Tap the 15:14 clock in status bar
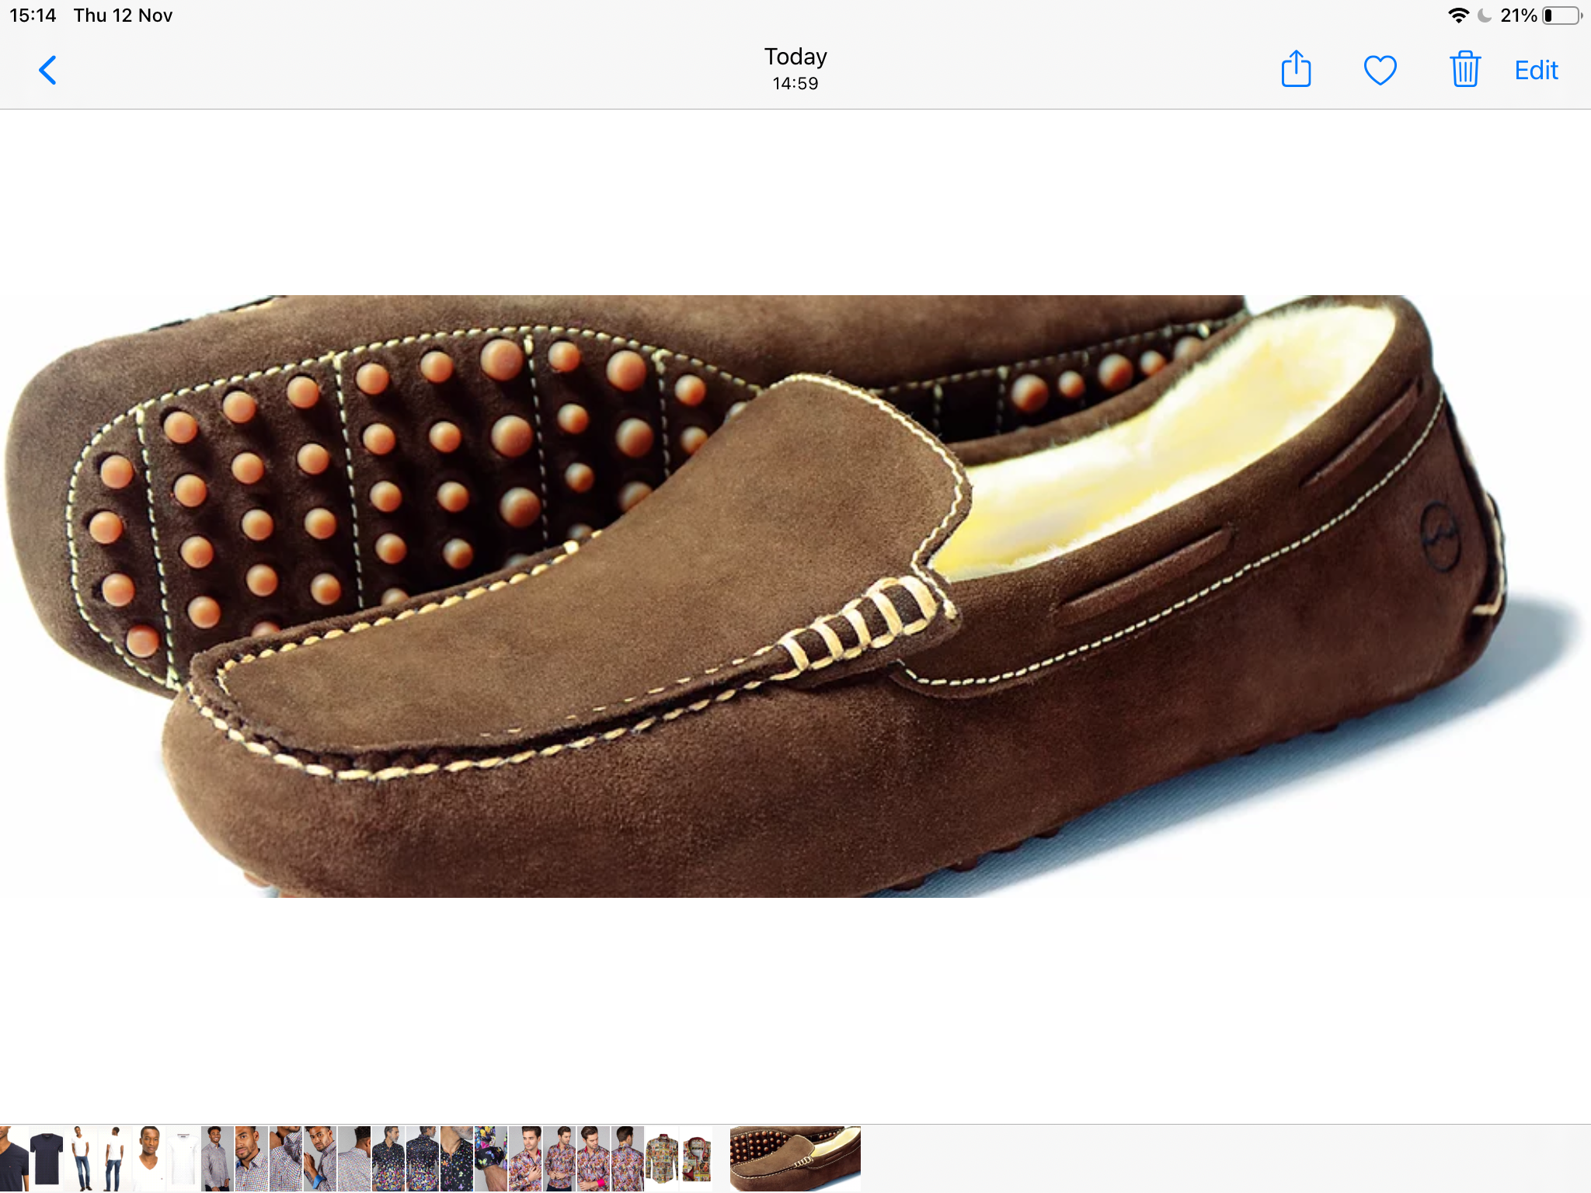The height and width of the screenshot is (1193, 1591). tap(33, 16)
